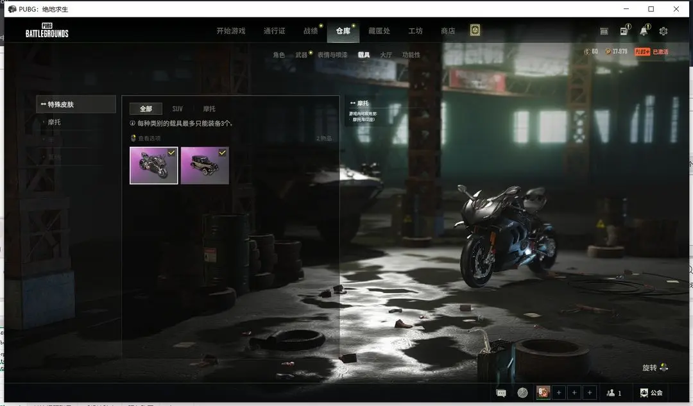
Task: Click the PUBG Battlegrounds logo
Action: pyautogui.click(x=47, y=30)
